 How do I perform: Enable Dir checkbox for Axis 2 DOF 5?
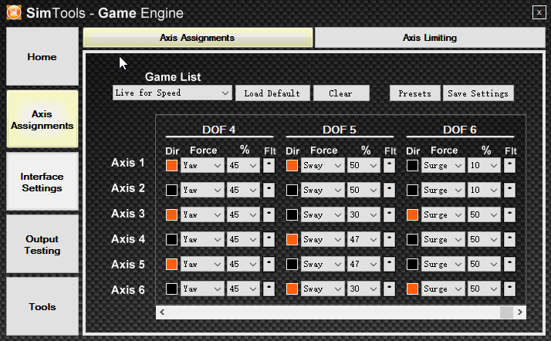[292, 190]
